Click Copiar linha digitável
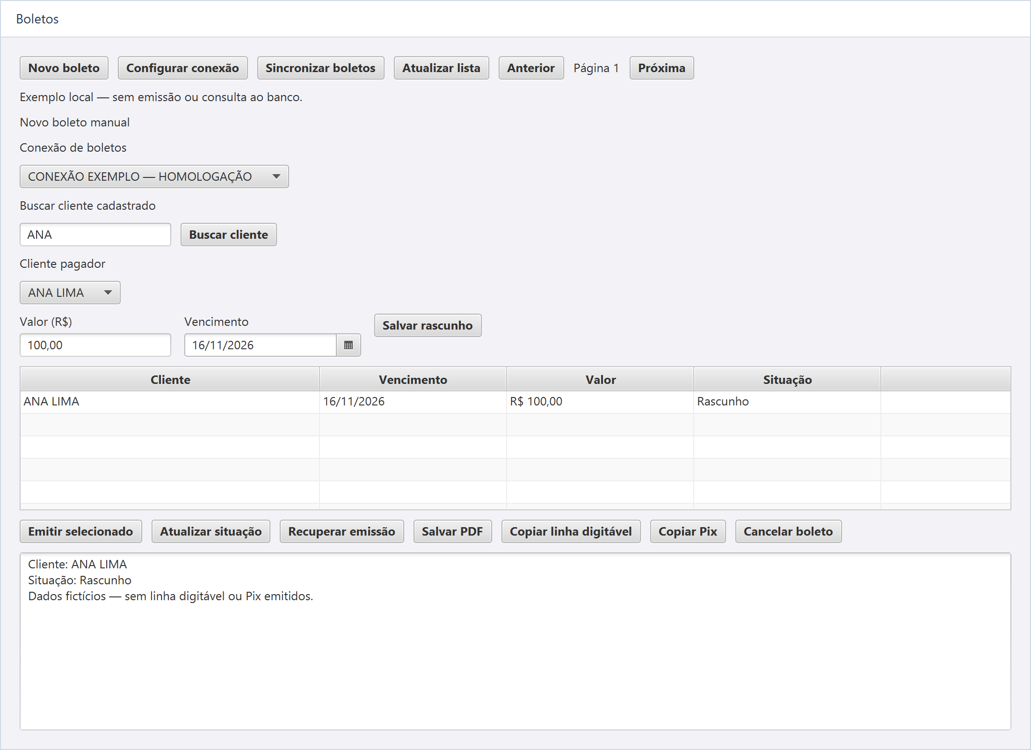 [x=571, y=531]
